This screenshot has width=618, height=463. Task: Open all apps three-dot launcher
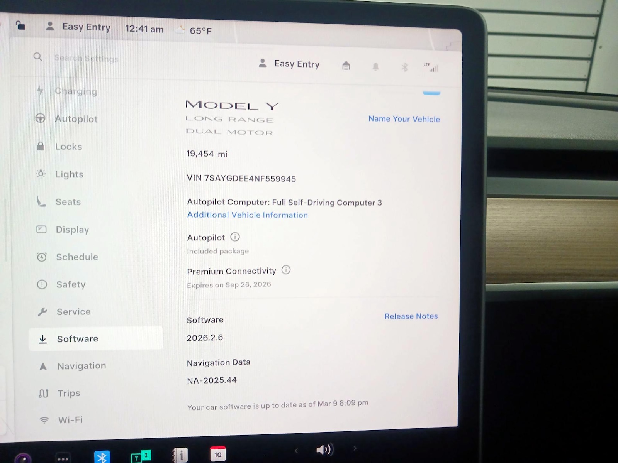(63, 458)
